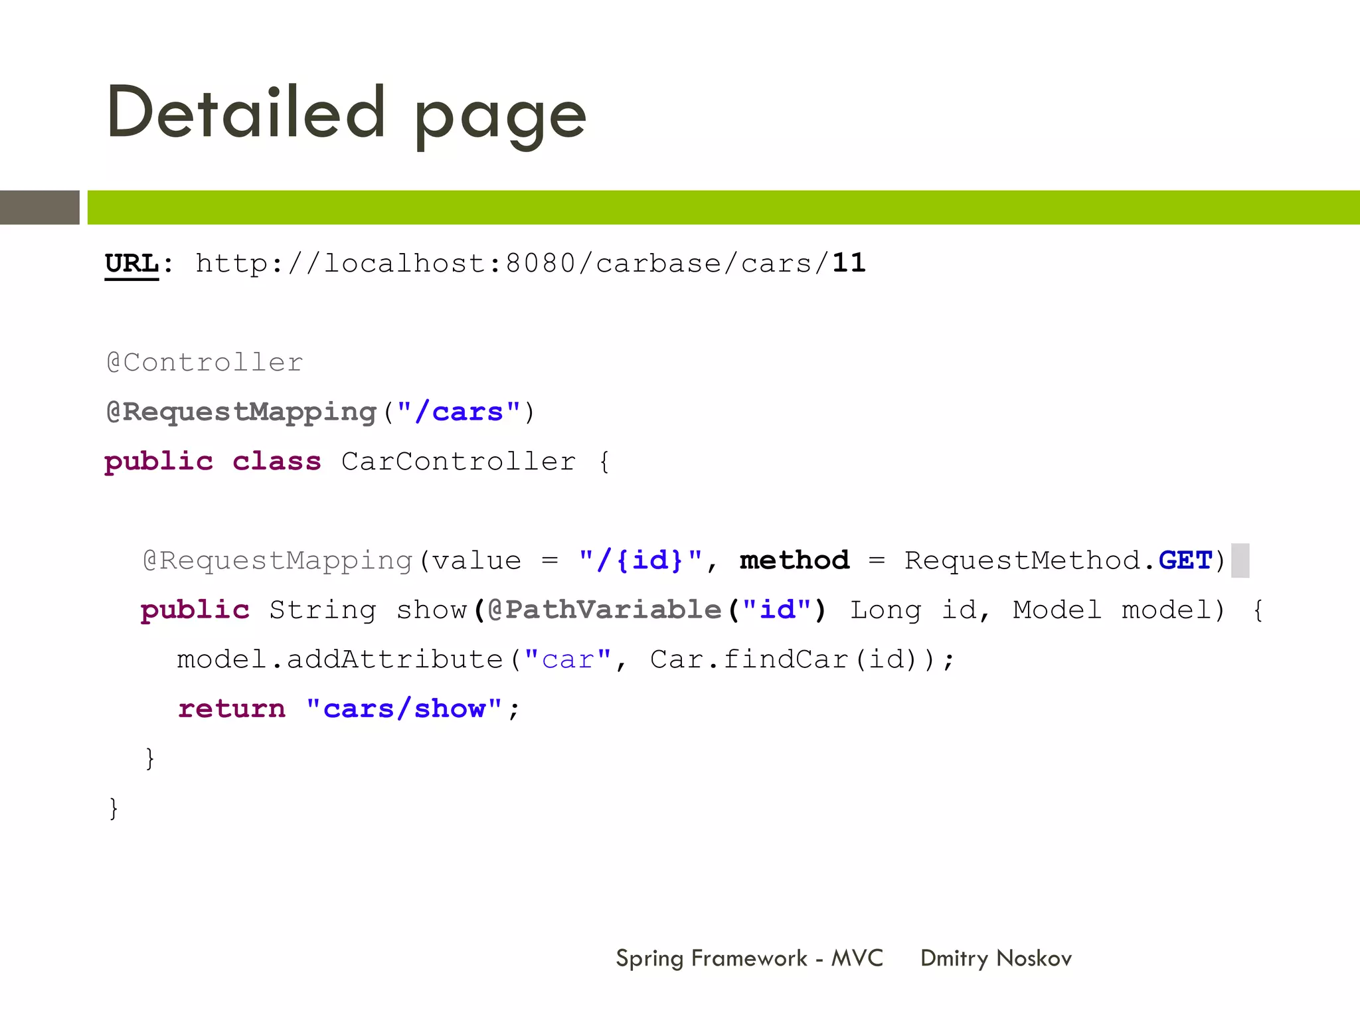This screenshot has height=1020, width=1360.
Task: Click the @Controller annotation
Action: point(205,363)
